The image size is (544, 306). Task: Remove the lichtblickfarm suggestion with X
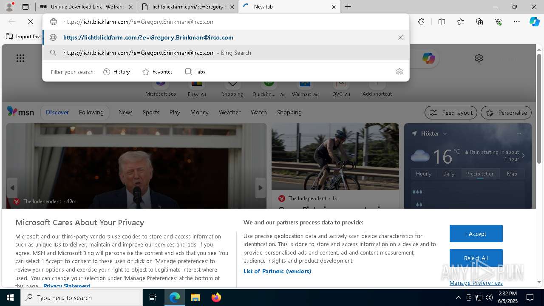point(400,37)
